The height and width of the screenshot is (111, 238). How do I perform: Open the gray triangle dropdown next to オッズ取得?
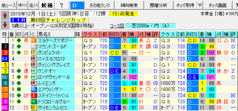click(200, 5)
